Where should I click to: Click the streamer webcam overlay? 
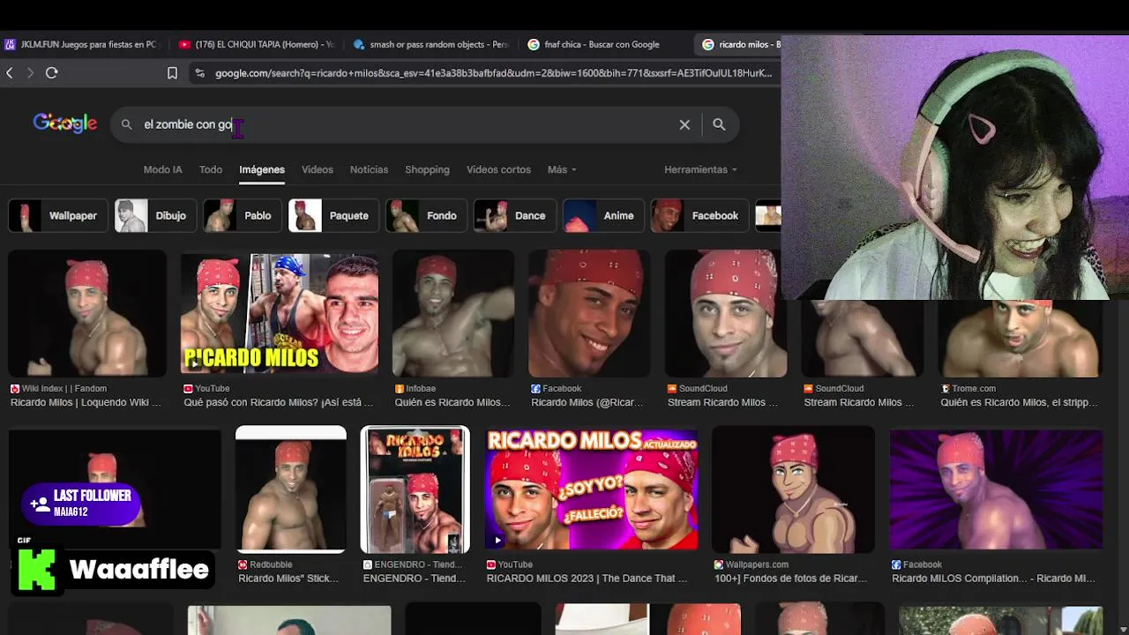[x=954, y=168]
